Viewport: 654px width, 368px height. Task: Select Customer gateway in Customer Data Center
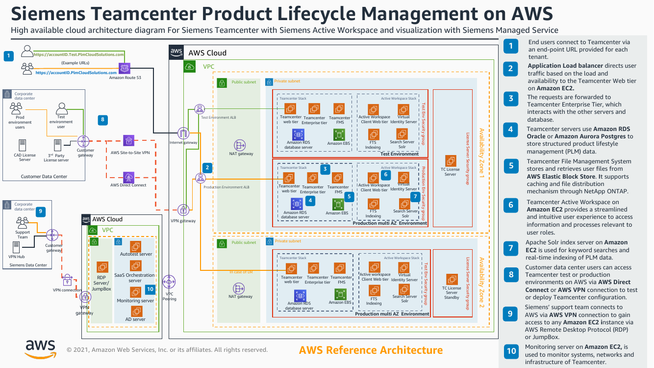(84, 142)
